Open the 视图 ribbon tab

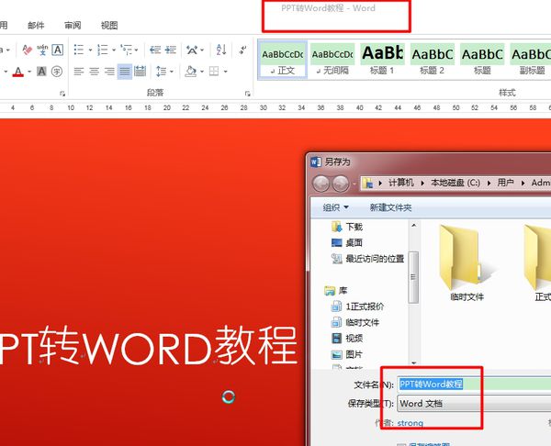pos(109,26)
